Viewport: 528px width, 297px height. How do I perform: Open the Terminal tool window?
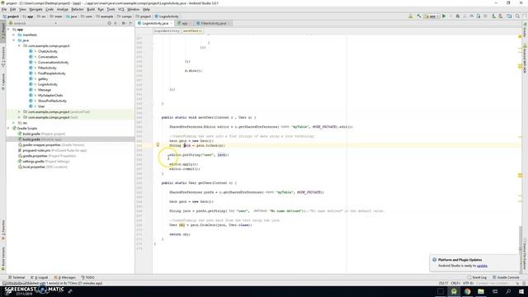tap(16, 277)
